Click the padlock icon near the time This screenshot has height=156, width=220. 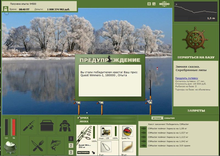click(5, 9)
